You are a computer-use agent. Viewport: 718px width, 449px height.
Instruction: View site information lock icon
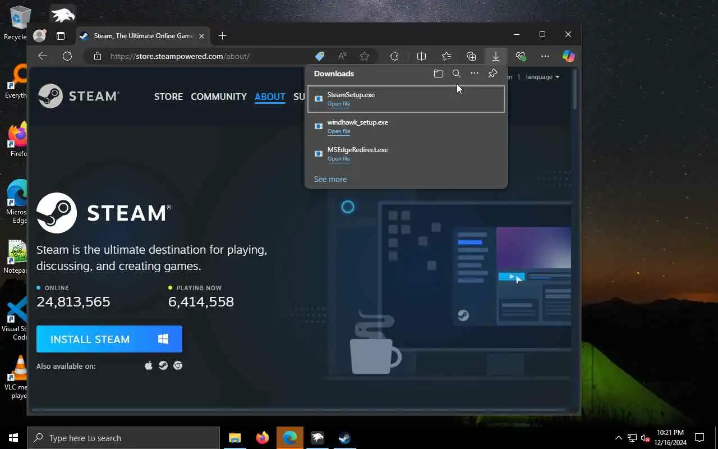(98, 56)
